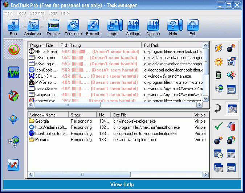The image size is (245, 193).
Task: Expand the Help toolbar dropdown arrow
Action: pos(181,25)
